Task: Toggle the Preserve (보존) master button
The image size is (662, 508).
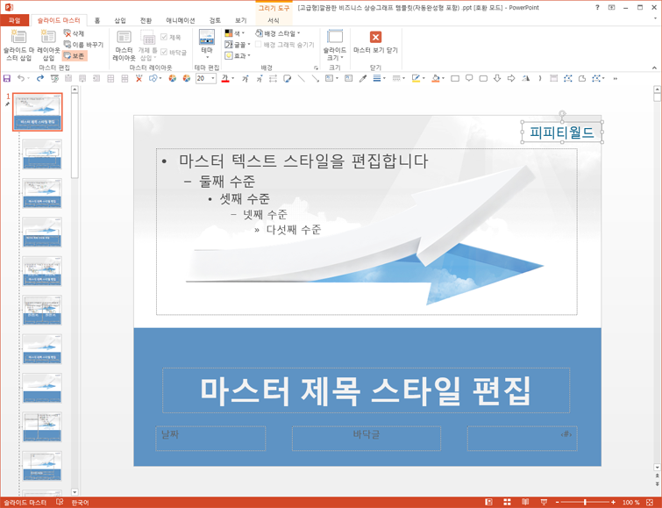Action: point(75,56)
